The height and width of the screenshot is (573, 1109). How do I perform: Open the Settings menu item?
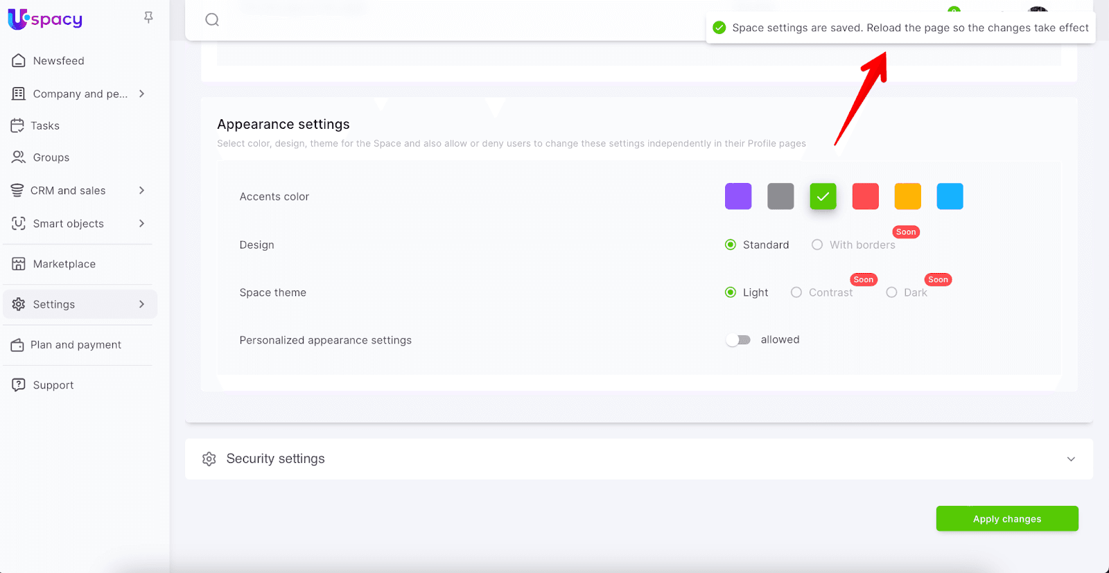(54, 304)
